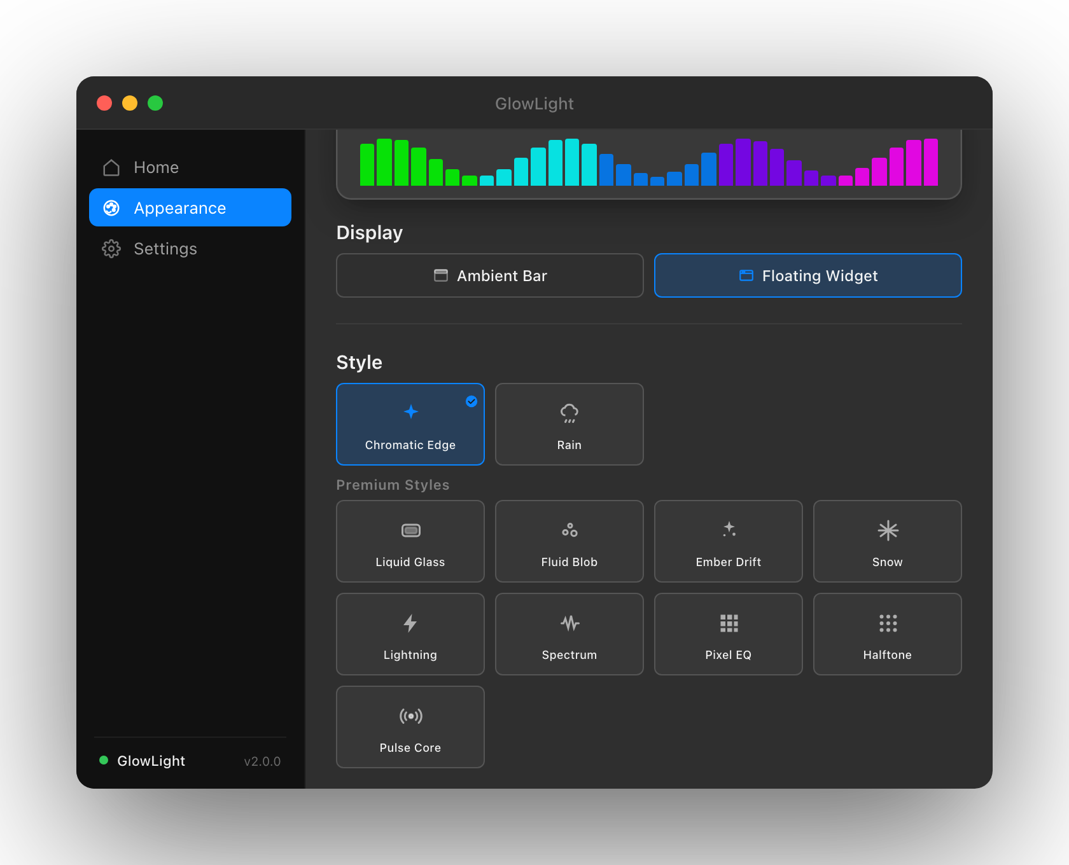
Task: Click the checkmark on Chromatic Edge
Action: pyautogui.click(x=472, y=401)
